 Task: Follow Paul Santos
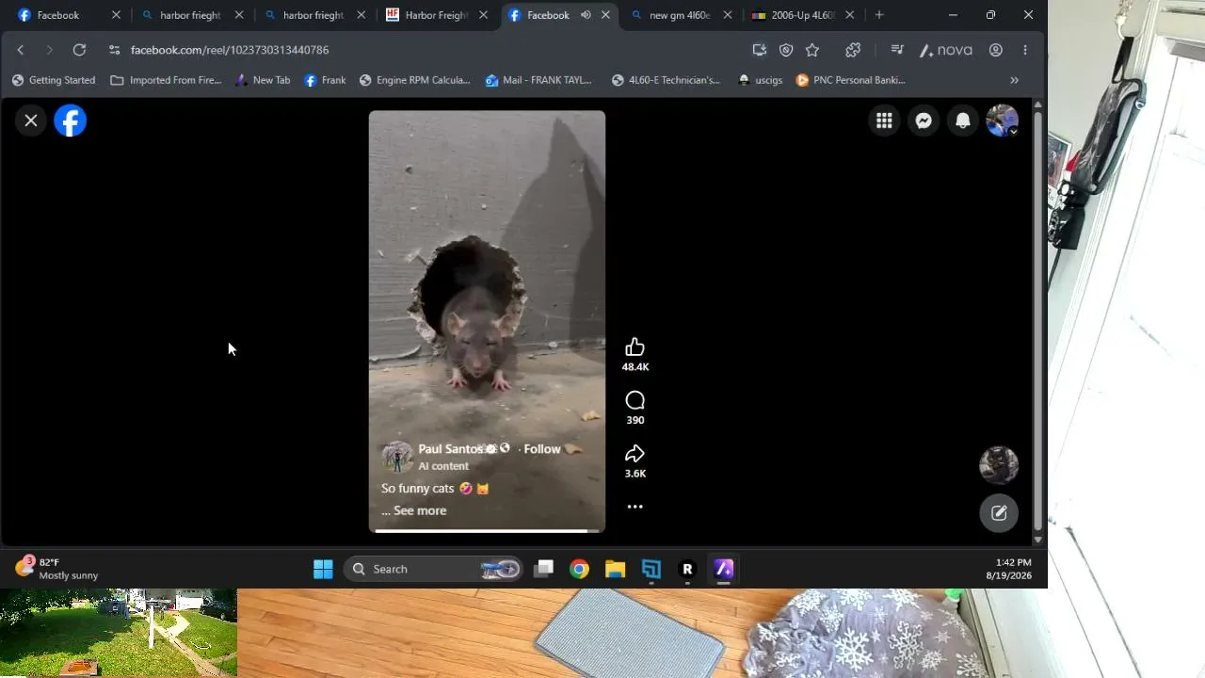click(542, 449)
